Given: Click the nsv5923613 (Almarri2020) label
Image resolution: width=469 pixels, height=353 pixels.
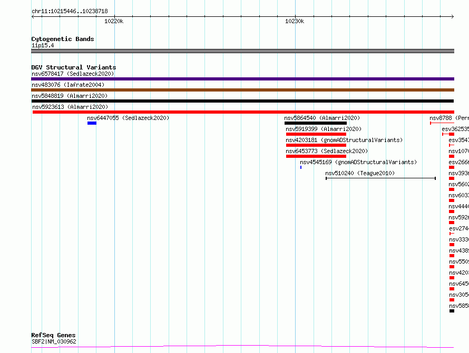Looking at the screenshot, I should coord(70,107).
